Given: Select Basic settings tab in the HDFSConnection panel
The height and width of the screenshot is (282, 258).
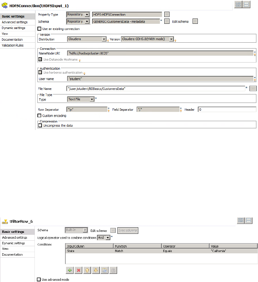Looking at the screenshot, I should [18, 16].
